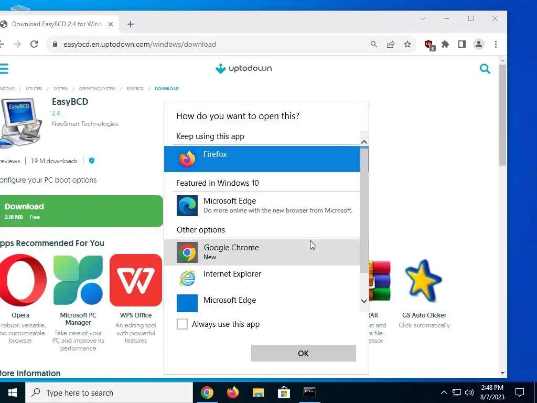Open the OPERATING SYSTEM breadcrumb link
Screen dimensions: 537x403
pyautogui.click(x=97, y=89)
